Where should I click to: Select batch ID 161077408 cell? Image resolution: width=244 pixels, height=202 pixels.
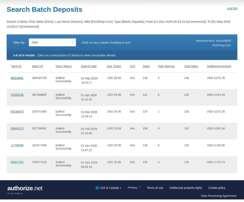pyautogui.click(x=39, y=145)
